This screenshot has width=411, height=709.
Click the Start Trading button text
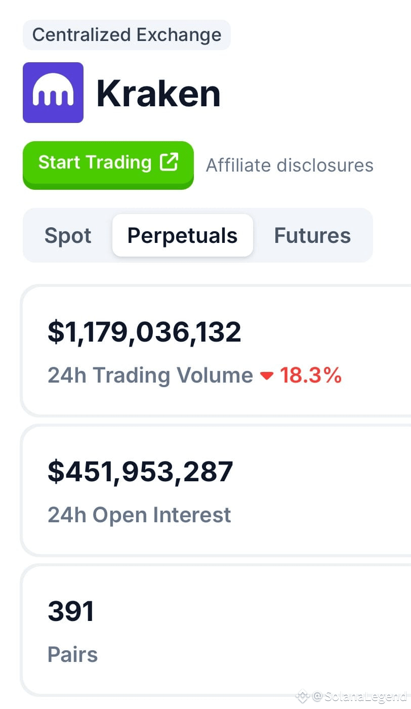coord(95,162)
